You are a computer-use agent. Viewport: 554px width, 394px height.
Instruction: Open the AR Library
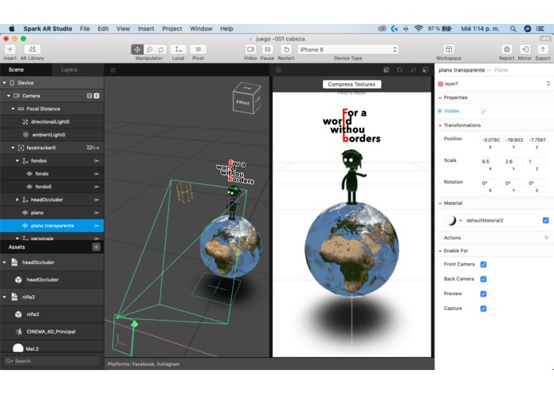tap(32, 49)
